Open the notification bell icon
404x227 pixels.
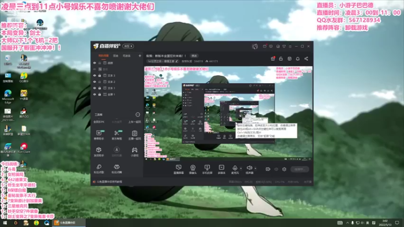(x=298, y=59)
